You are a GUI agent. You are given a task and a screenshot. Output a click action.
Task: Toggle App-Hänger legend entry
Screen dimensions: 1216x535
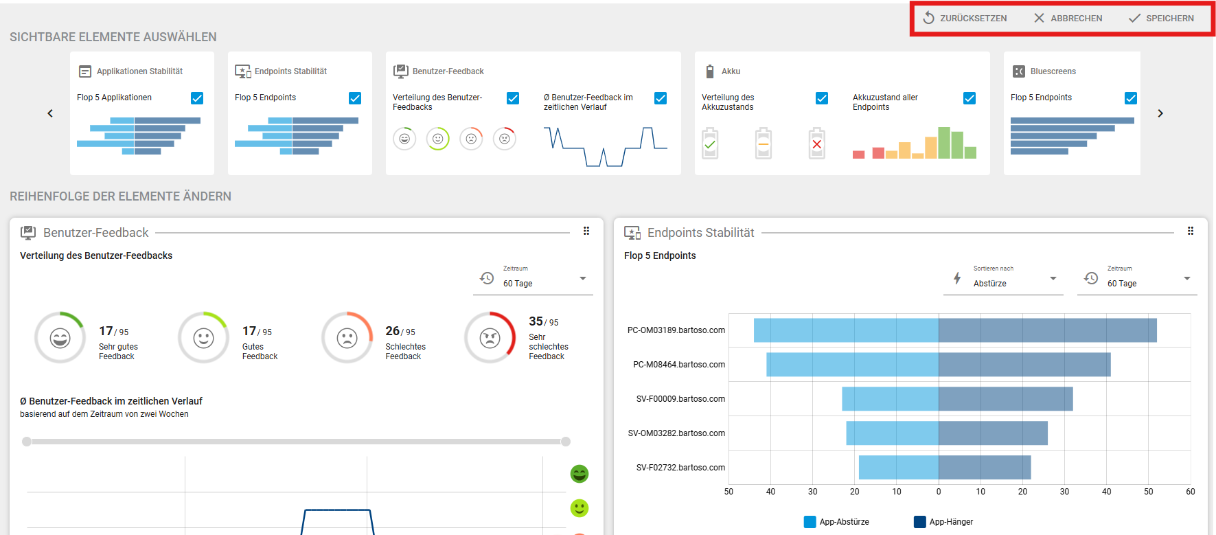(943, 522)
